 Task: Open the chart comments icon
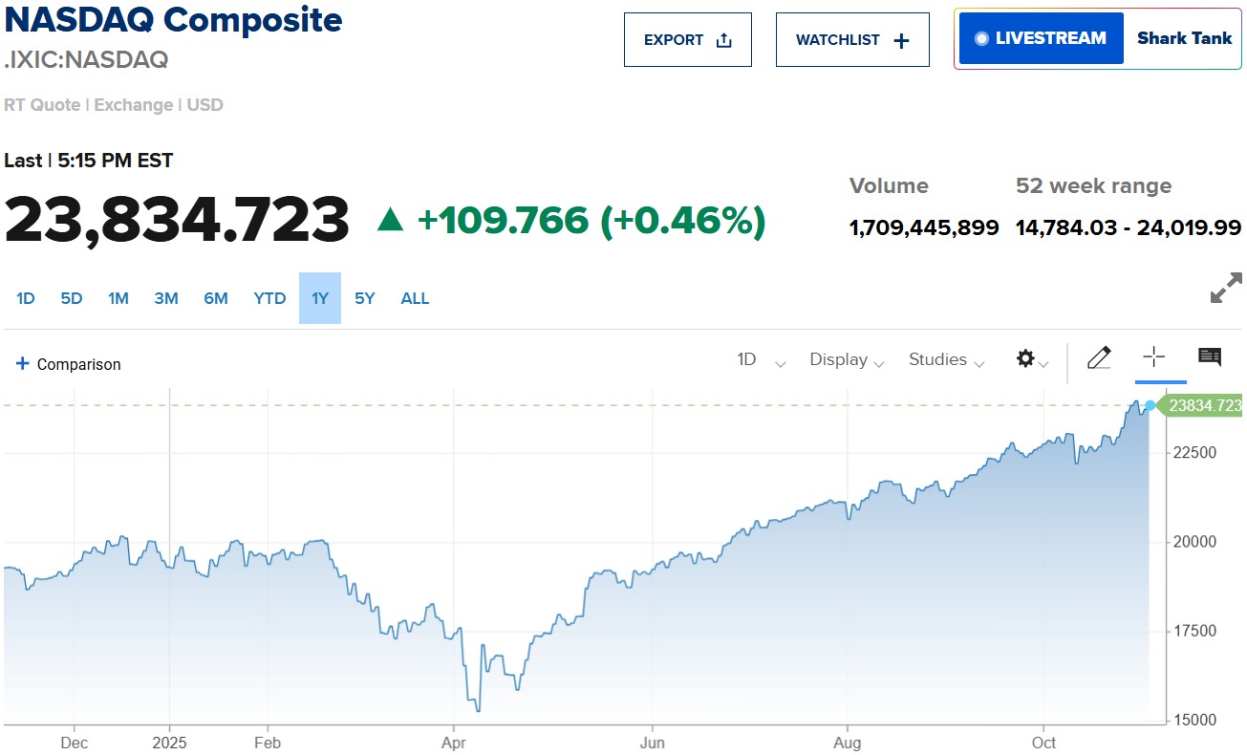[x=1210, y=358]
